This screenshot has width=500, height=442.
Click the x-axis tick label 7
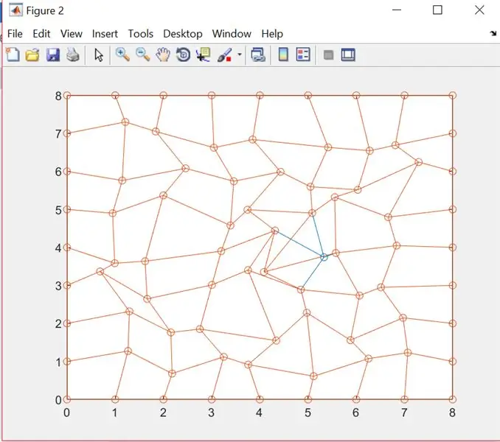404,413
